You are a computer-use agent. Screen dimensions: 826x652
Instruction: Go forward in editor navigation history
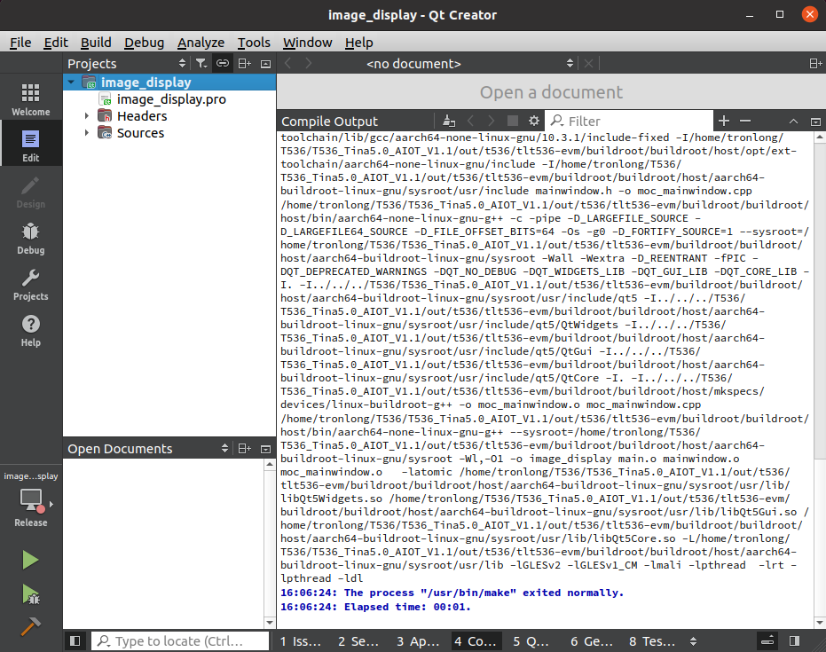[x=308, y=64]
